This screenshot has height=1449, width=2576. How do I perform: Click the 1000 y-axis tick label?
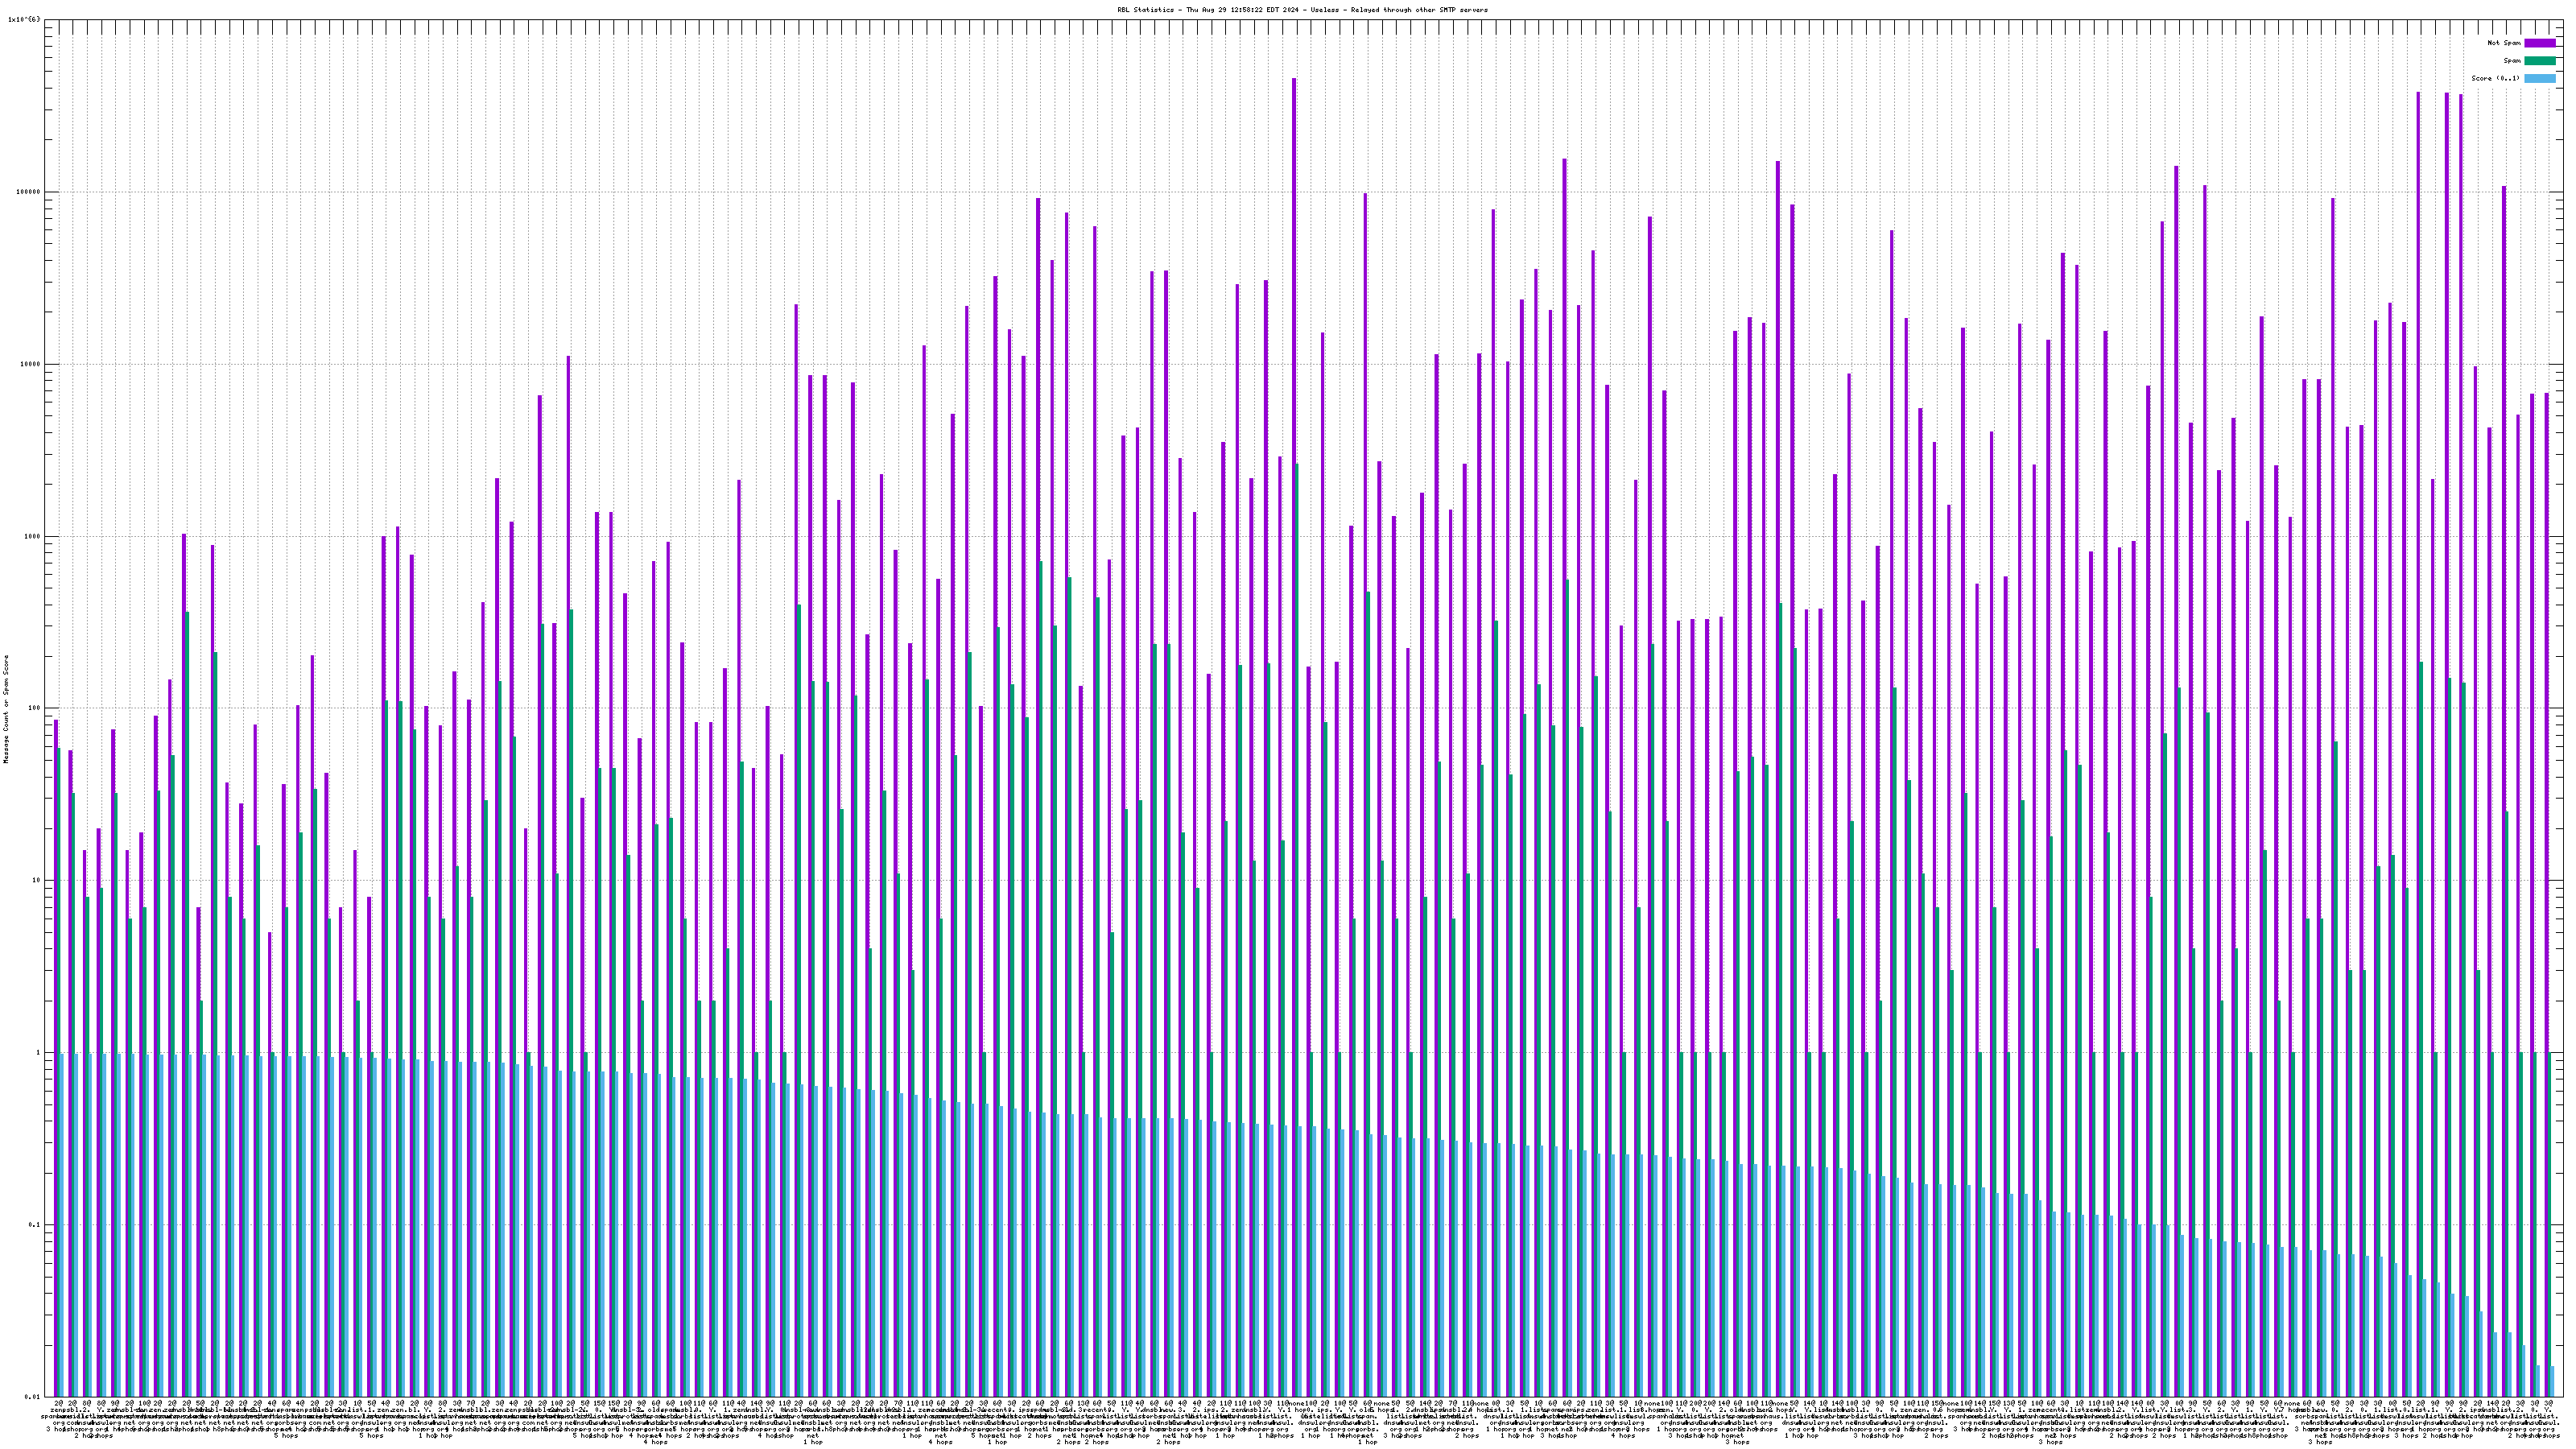point(32,536)
